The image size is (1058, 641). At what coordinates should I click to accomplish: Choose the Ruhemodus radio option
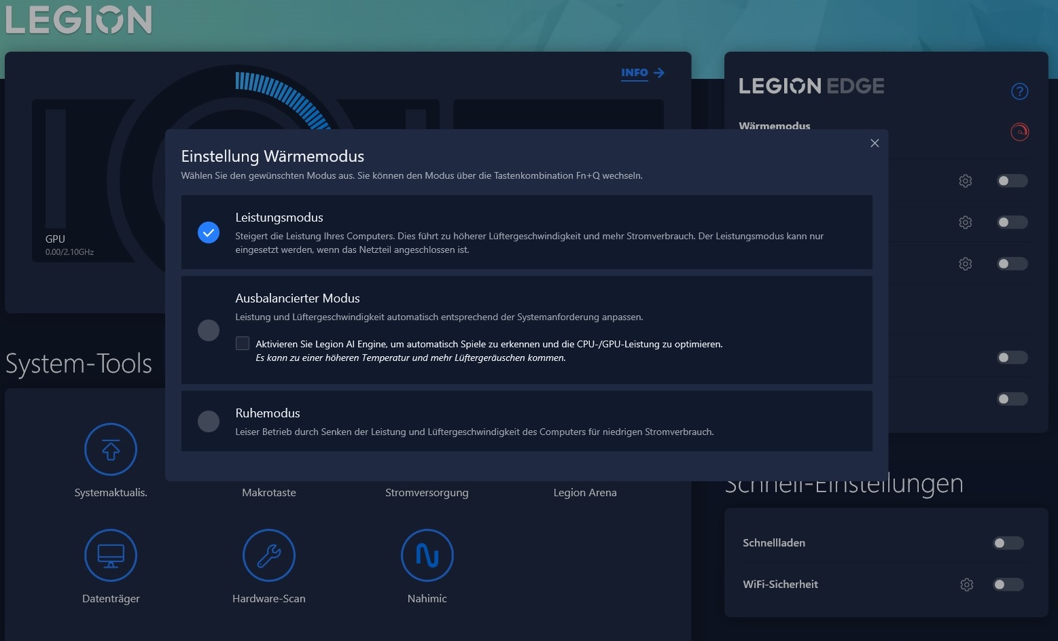[x=209, y=421]
